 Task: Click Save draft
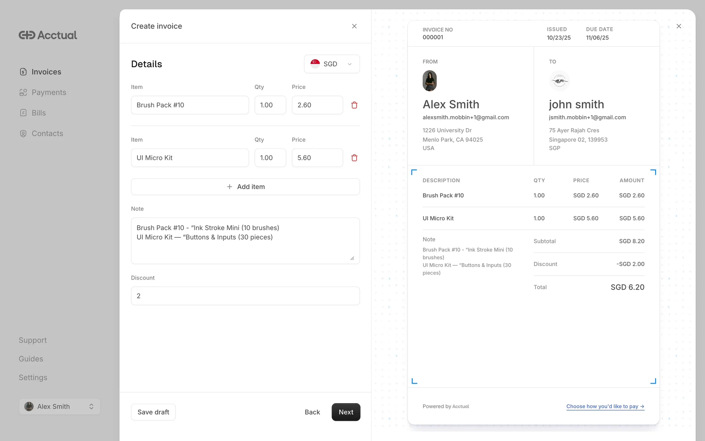[153, 412]
